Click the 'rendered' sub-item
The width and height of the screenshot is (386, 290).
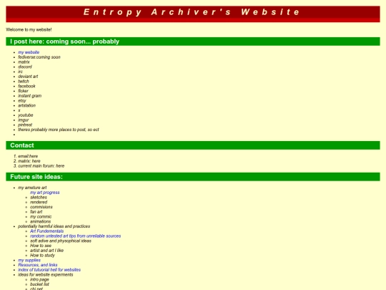coord(39,202)
